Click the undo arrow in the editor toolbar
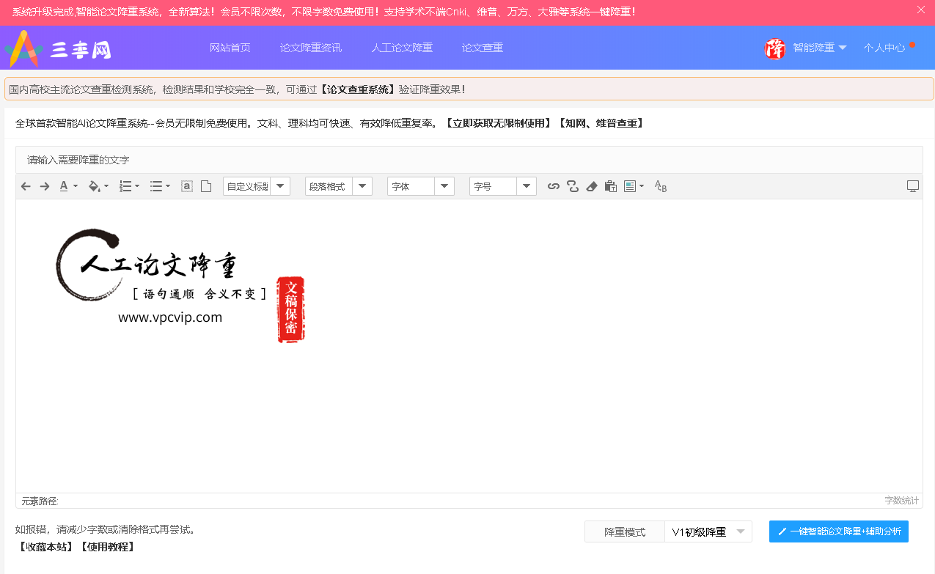 pyautogui.click(x=26, y=186)
